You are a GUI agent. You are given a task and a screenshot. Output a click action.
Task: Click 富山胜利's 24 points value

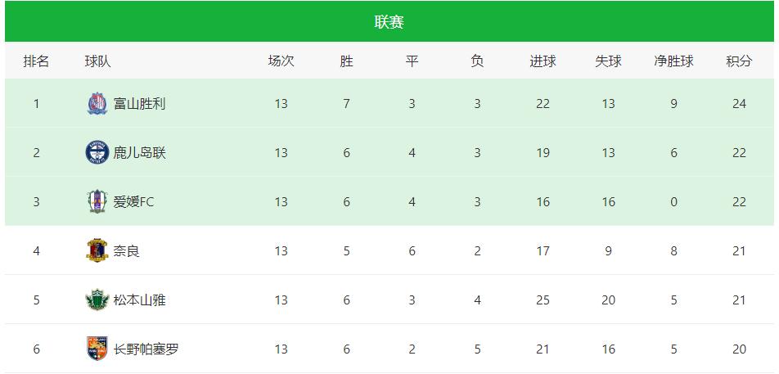739,104
